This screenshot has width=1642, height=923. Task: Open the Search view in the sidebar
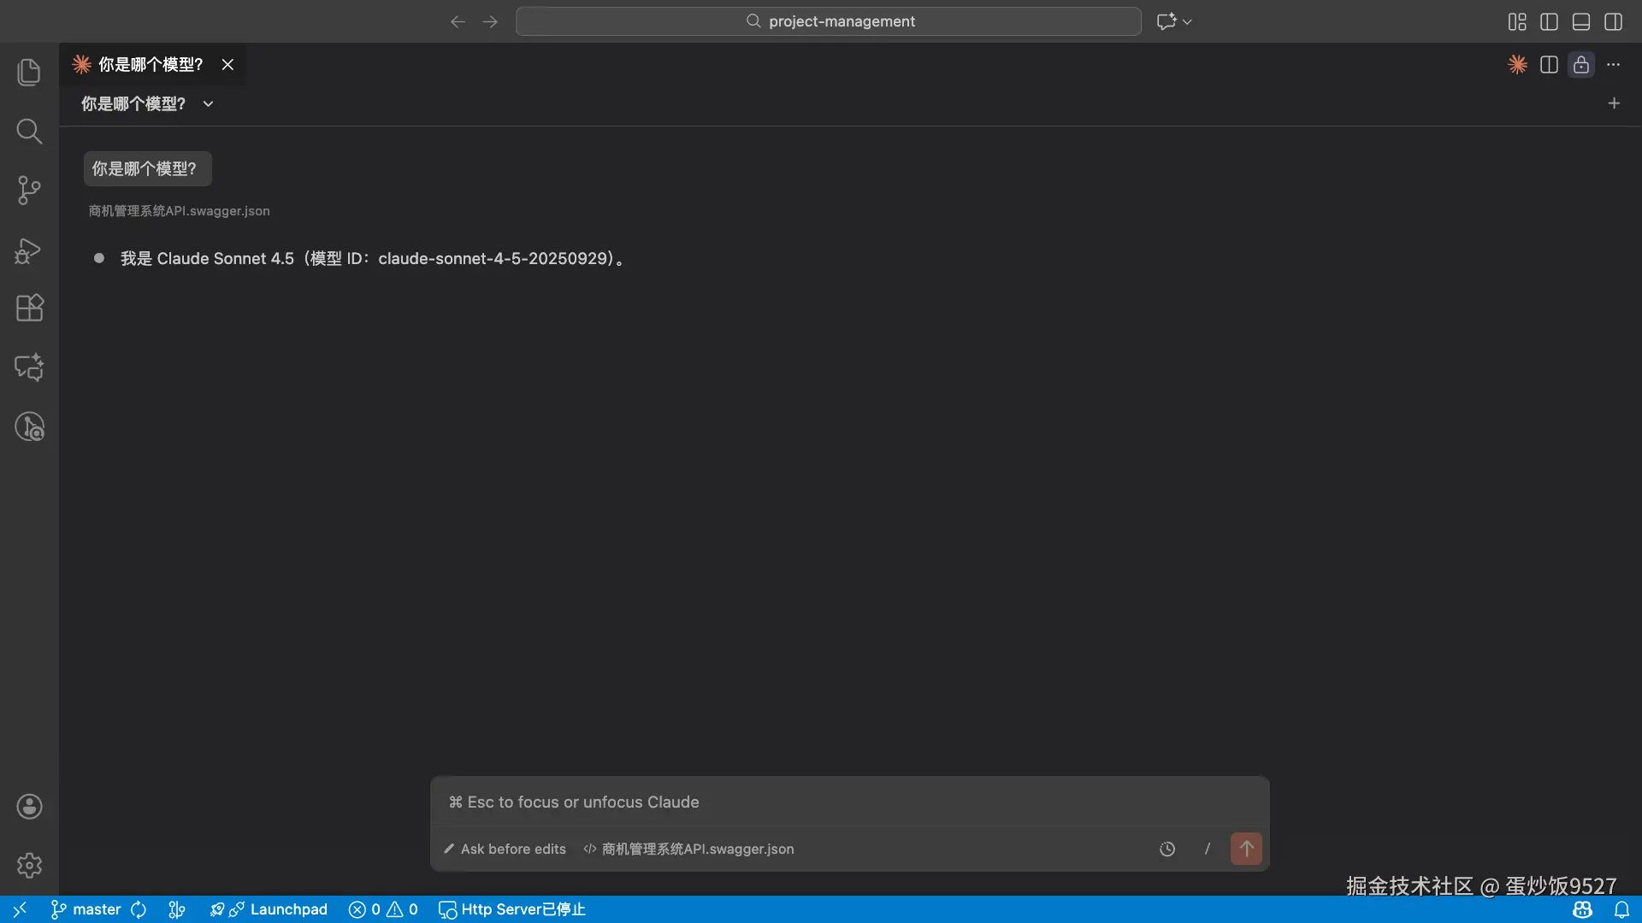(29, 132)
